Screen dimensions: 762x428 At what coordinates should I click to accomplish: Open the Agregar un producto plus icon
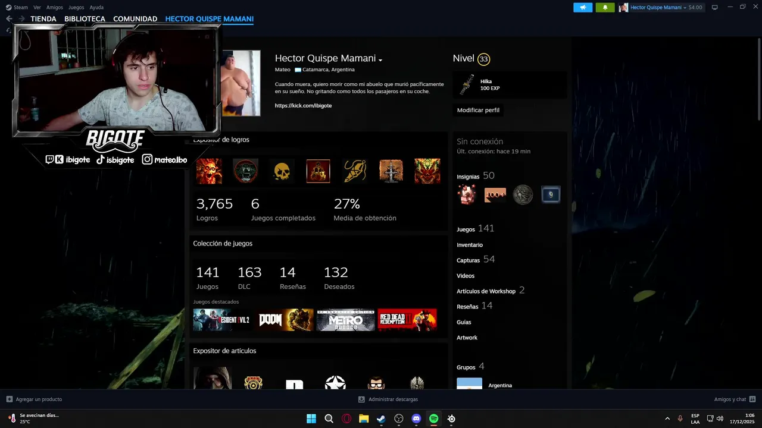[10, 399]
